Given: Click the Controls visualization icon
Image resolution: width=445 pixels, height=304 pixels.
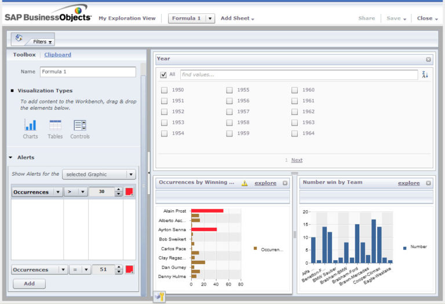Looking at the screenshot, I should (x=80, y=125).
